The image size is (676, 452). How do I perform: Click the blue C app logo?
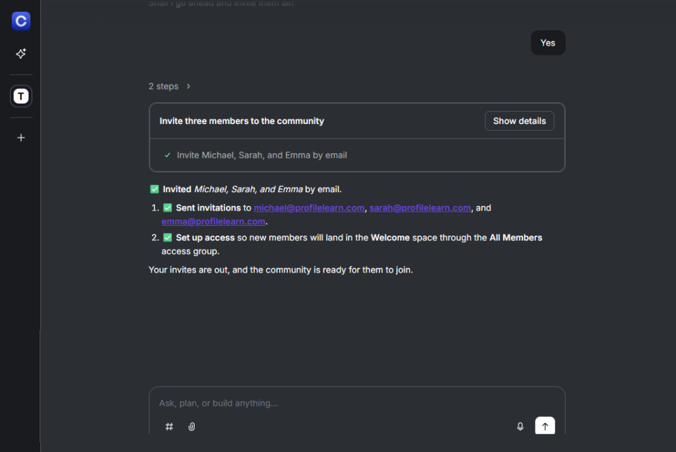pyautogui.click(x=20, y=20)
